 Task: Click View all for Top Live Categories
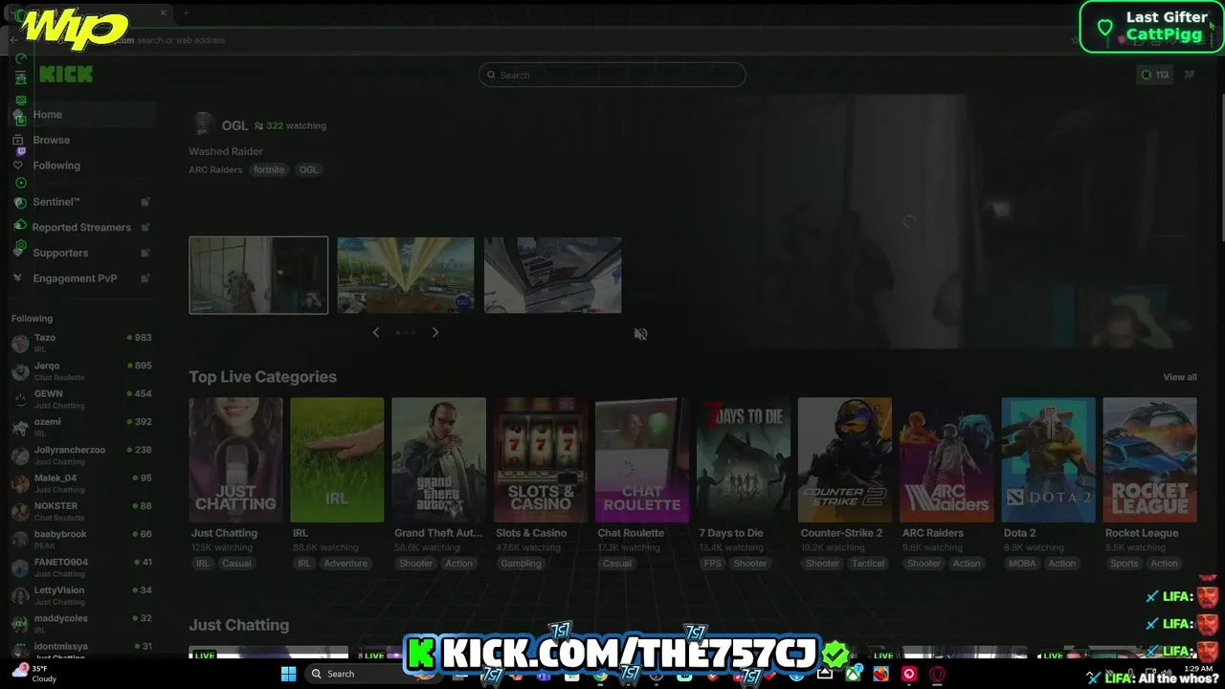[x=1180, y=377]
